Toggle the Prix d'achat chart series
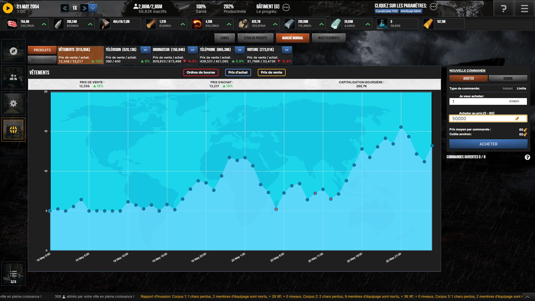 pyautogui.click(x=238, y=72)
